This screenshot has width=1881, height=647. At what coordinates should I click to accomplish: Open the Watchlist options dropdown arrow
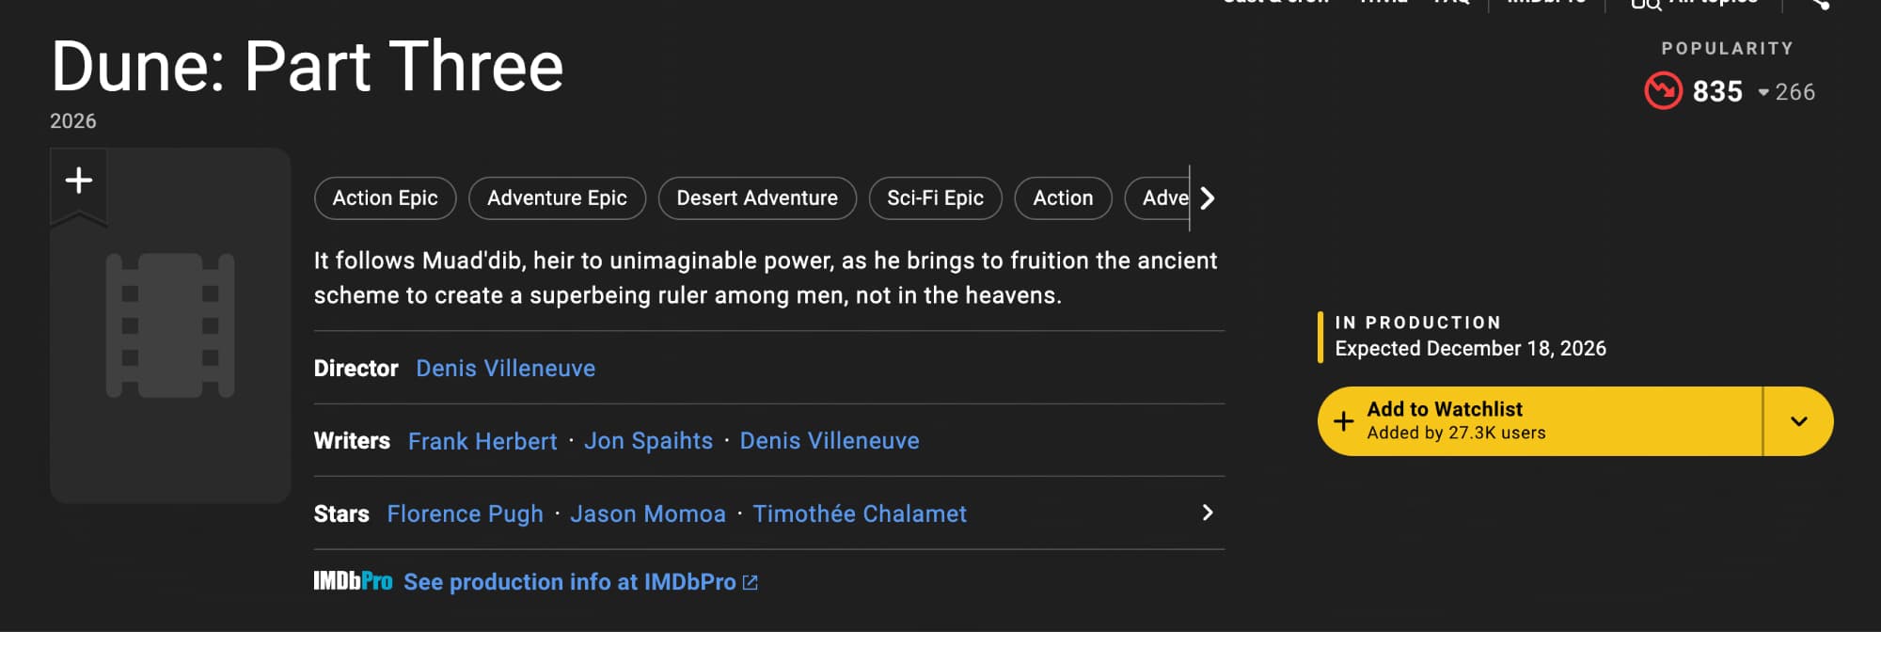pos(1798,421)
